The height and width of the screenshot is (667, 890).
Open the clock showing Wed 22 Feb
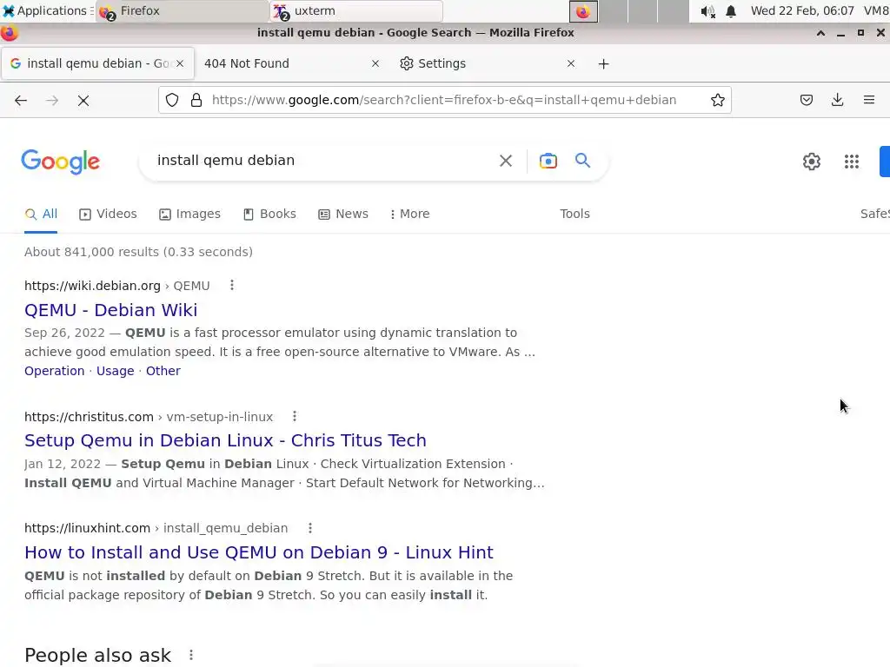pyautogui.click(x=802, y=10)
